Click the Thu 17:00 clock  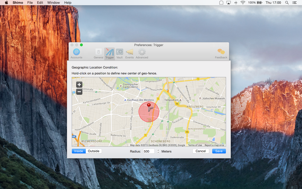[273, 3]
